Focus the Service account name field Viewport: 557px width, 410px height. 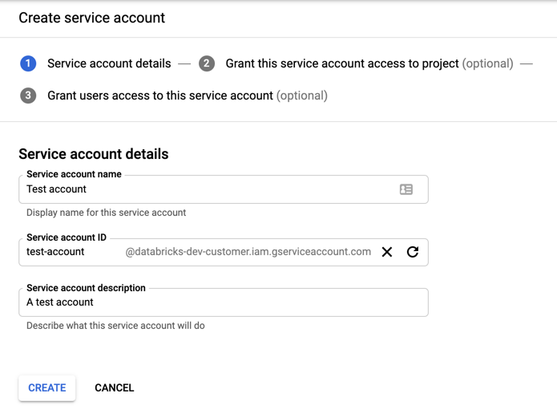[208, 189]
